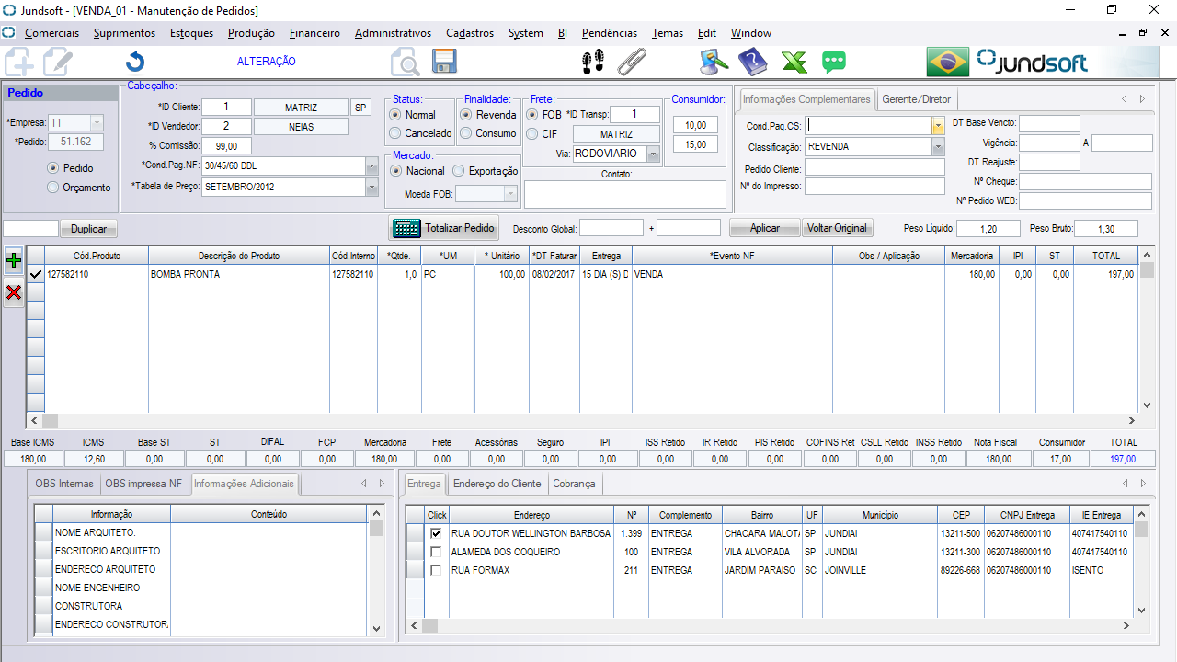Switch to OBS Internas tab
This screenshot has width=1177, height=662.
[64, 484]
